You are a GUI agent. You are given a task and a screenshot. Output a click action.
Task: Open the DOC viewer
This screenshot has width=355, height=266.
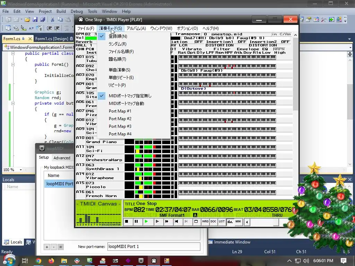213,221
